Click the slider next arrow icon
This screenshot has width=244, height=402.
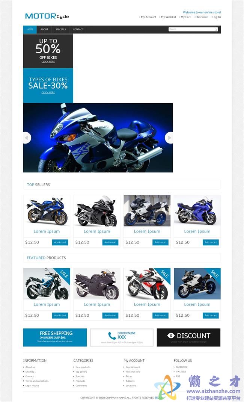coord(169,138)
